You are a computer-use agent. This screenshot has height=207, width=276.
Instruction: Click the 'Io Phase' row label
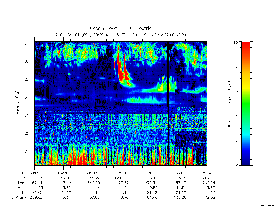tap(18, 198)
